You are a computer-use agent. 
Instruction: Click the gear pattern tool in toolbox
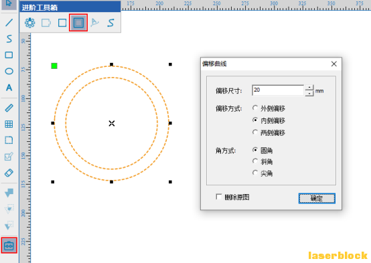pyautogui.click(x=30, y=23)
